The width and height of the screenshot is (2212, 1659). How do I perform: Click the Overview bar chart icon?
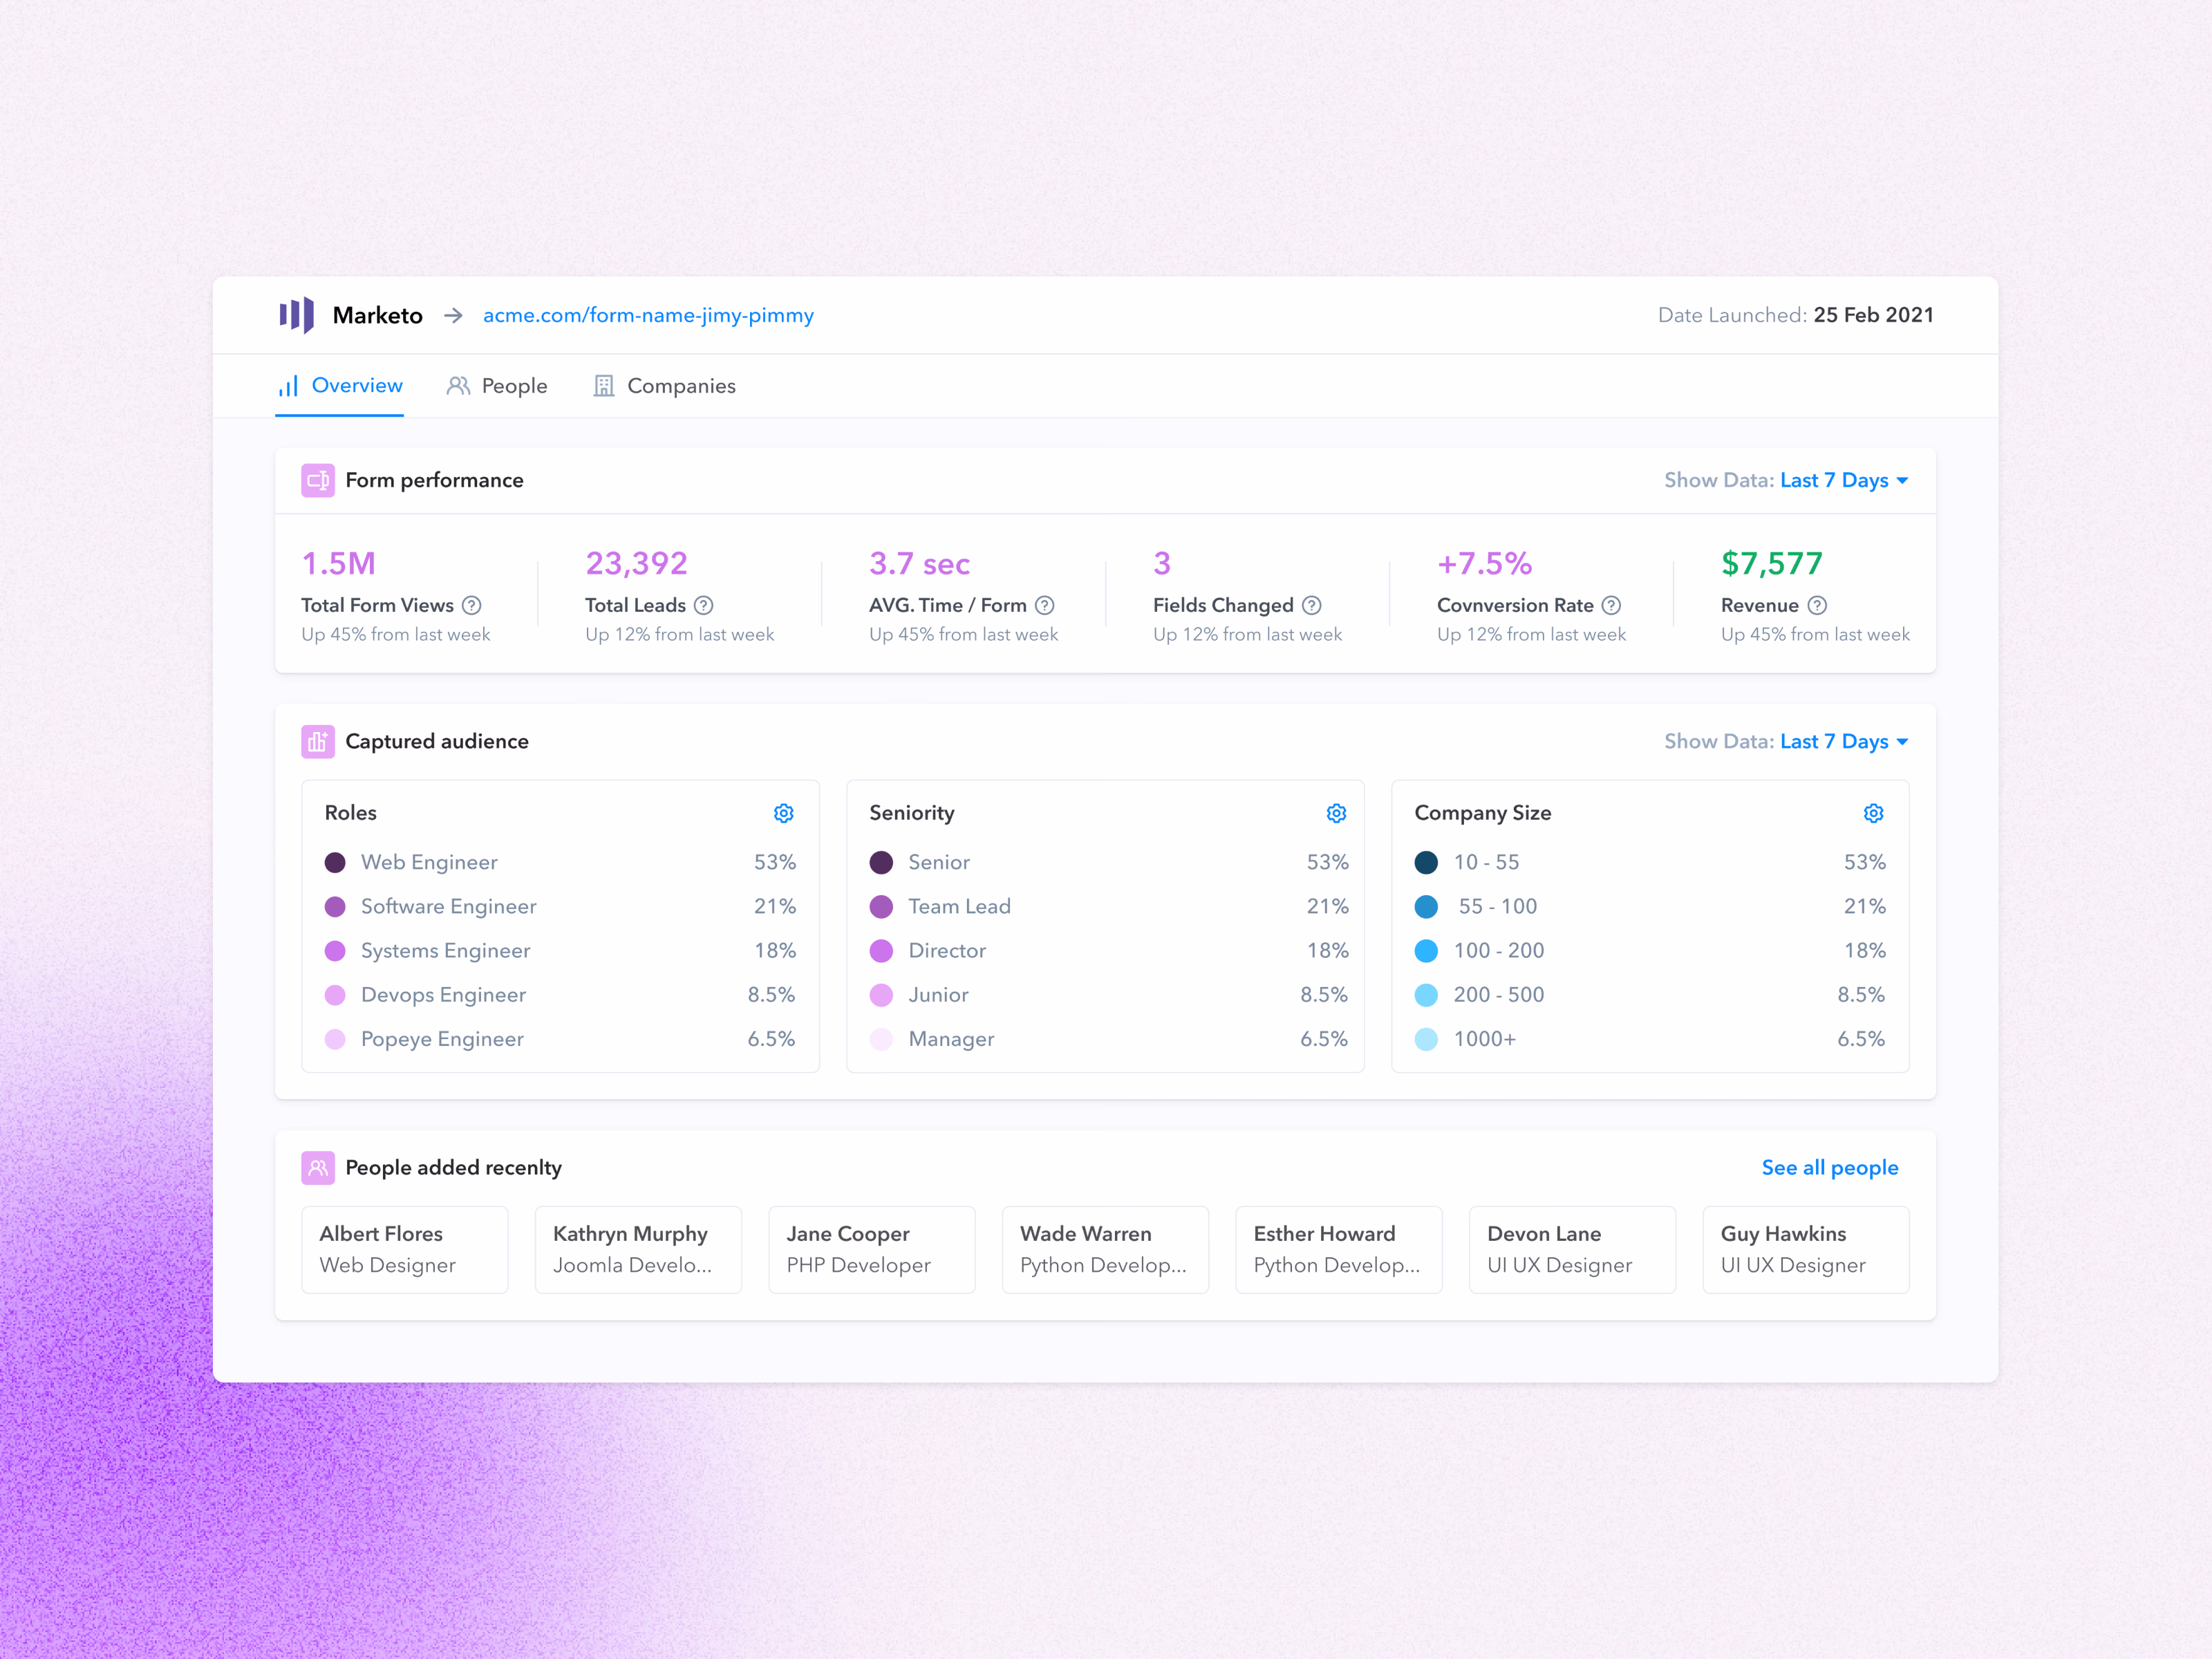[x=288, y=386]
